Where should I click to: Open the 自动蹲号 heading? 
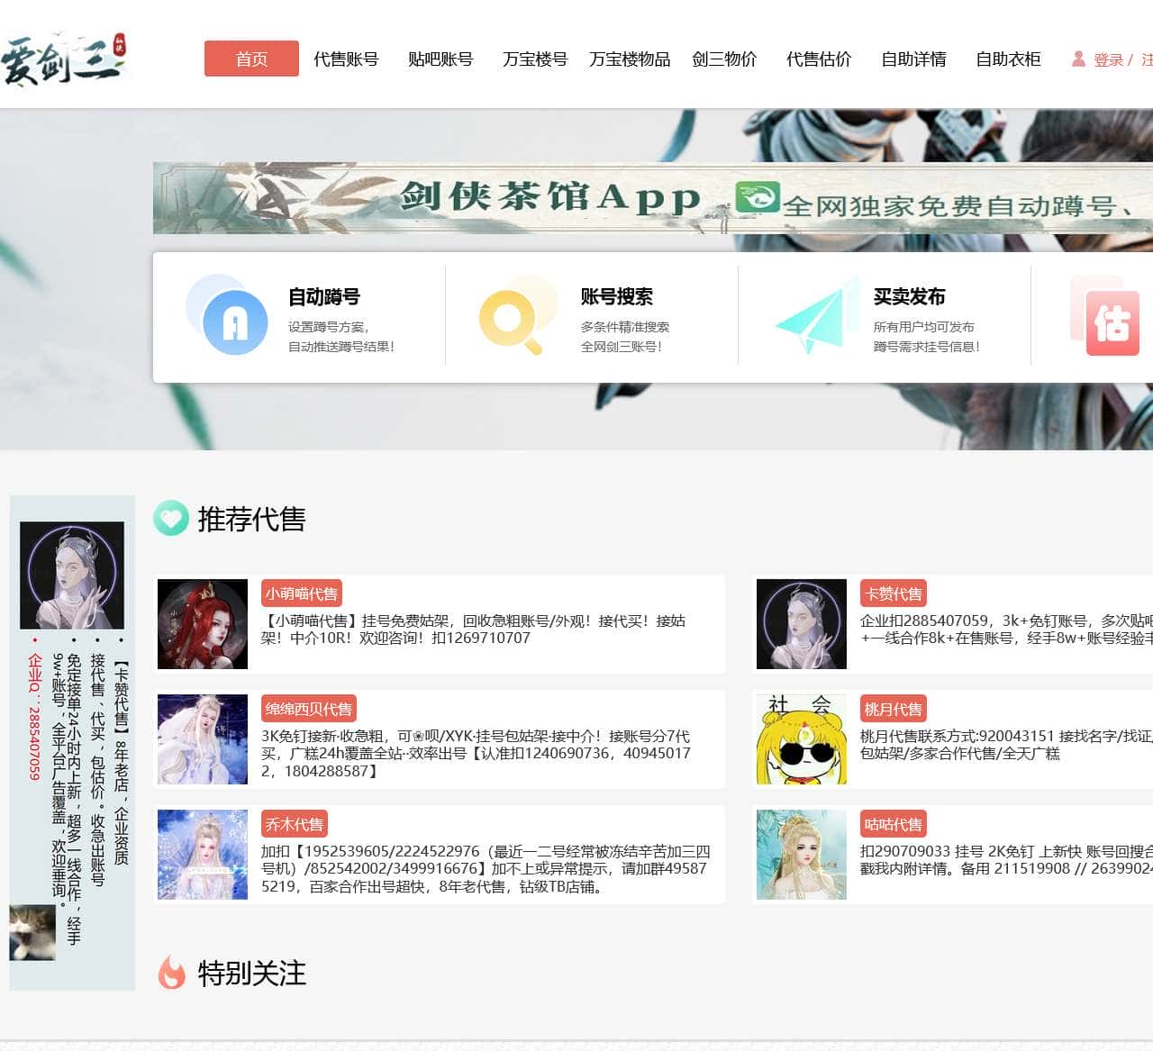point(324,296)
